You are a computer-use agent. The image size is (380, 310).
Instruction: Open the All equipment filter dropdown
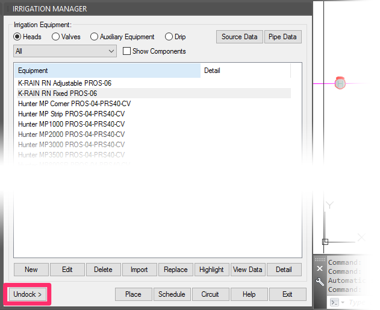(x=65, y=51)
